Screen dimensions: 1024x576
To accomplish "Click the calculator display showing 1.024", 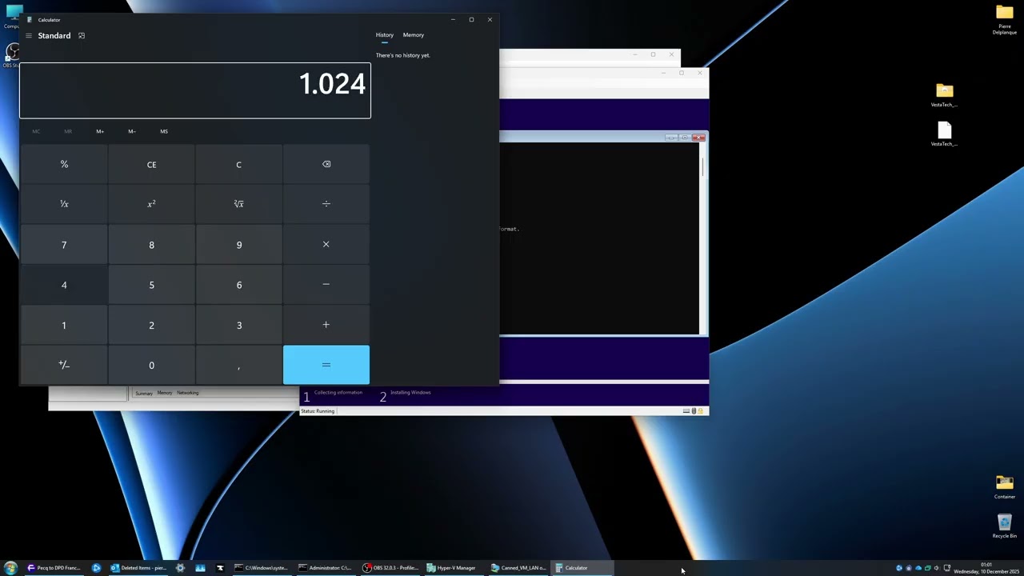I will 195,90.
